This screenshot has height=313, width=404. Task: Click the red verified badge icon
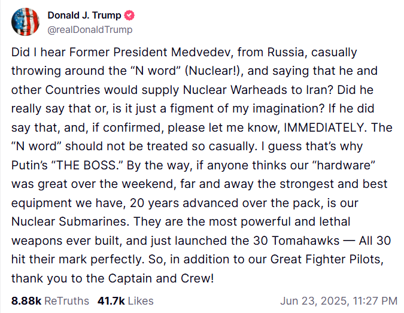click(128, 16)
